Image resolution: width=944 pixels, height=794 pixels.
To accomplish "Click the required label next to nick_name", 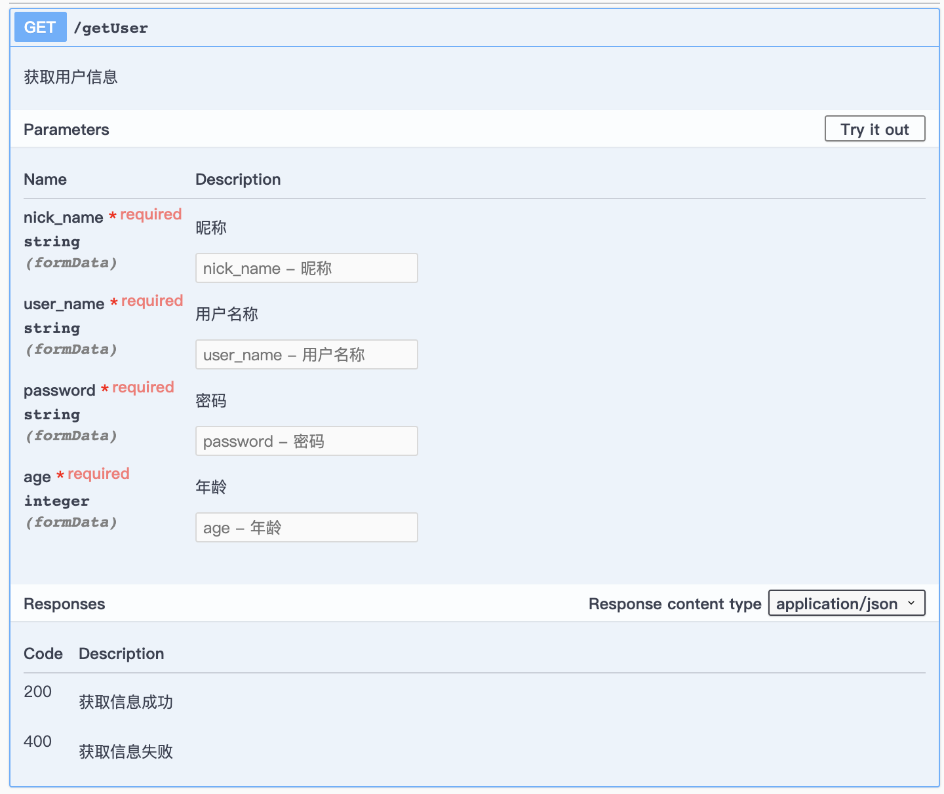I will (150, 214).
